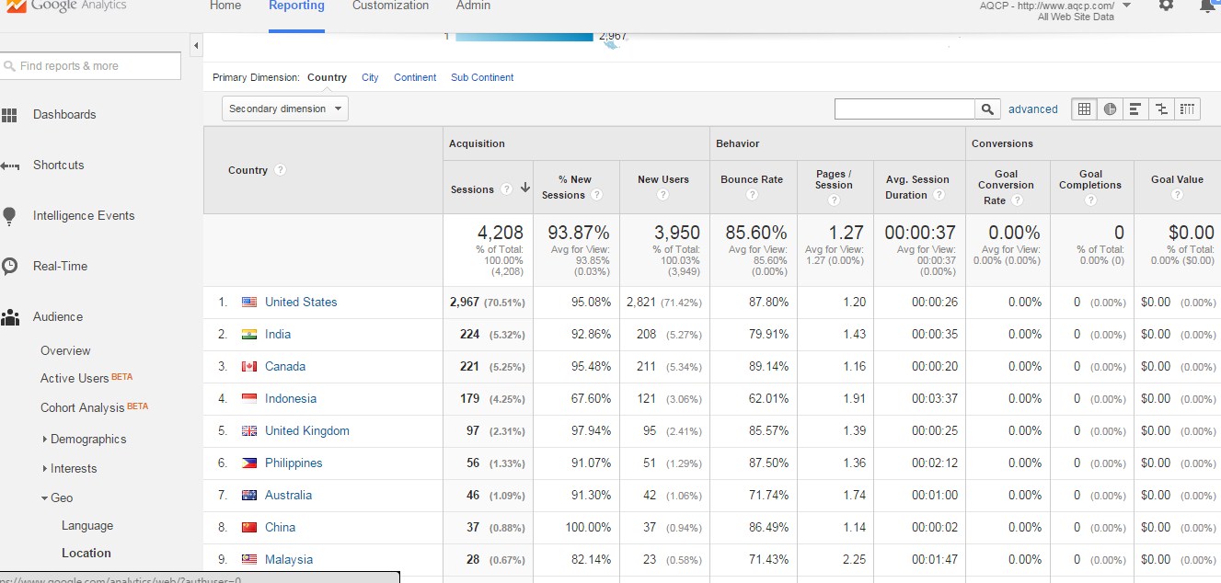Open the China country link

[x=280, y=528]
